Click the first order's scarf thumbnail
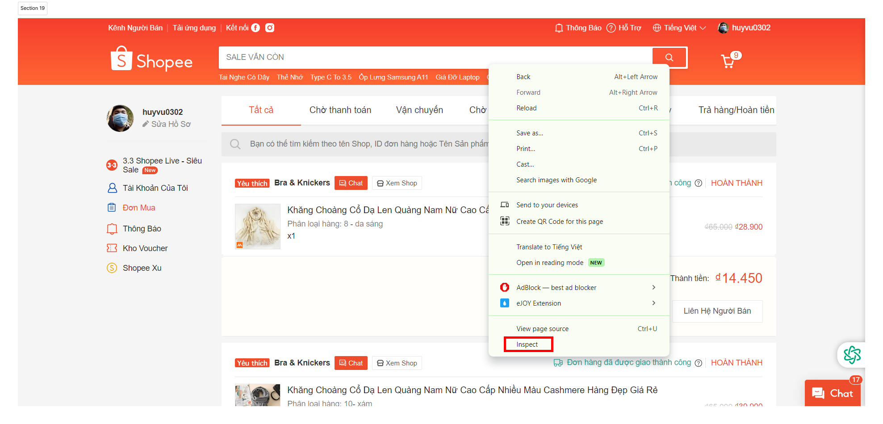Screen dimensions: 883x424 (x=258, y=227)
